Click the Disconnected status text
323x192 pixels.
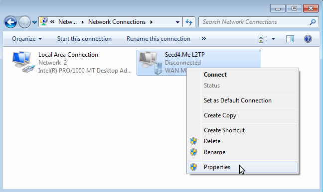click(183, 63)
